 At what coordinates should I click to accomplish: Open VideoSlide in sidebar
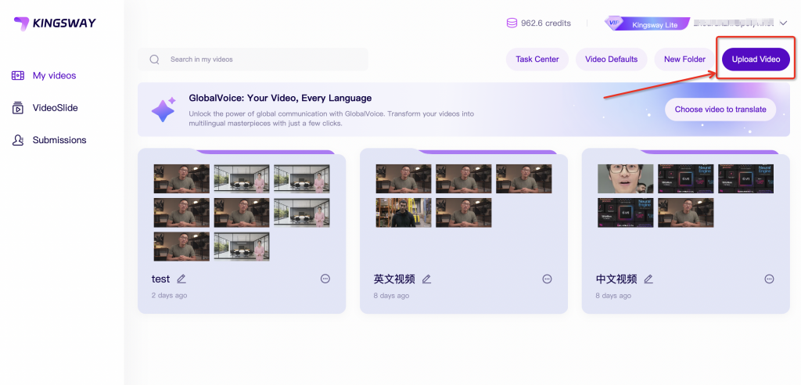click(56, 108)
